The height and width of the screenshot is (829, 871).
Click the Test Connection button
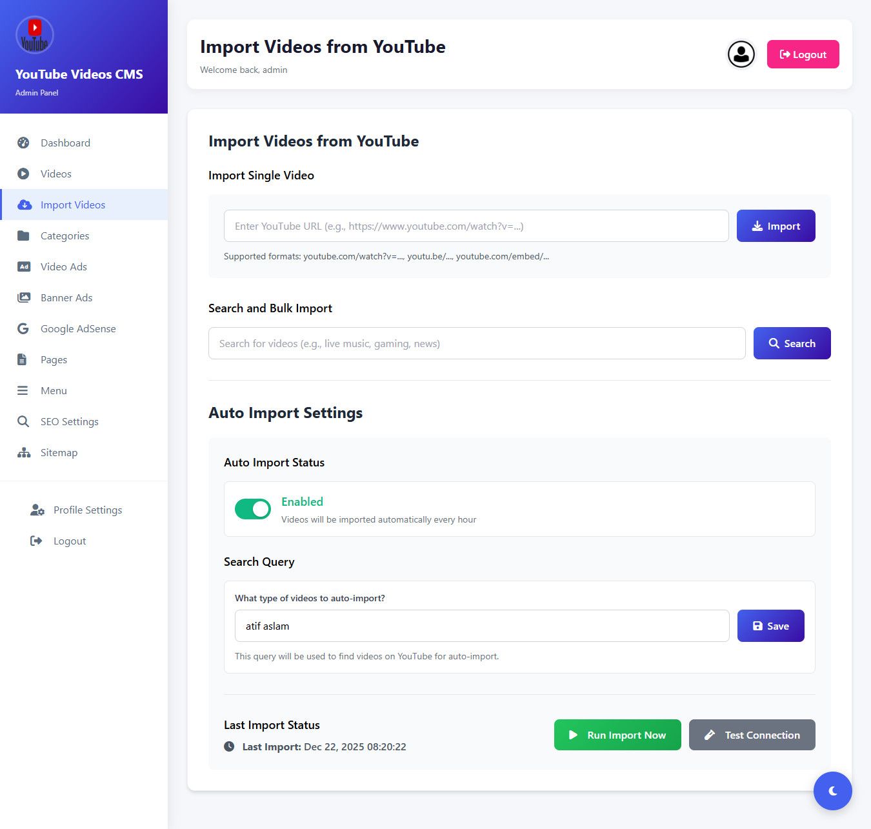click(x=752, y=735)
